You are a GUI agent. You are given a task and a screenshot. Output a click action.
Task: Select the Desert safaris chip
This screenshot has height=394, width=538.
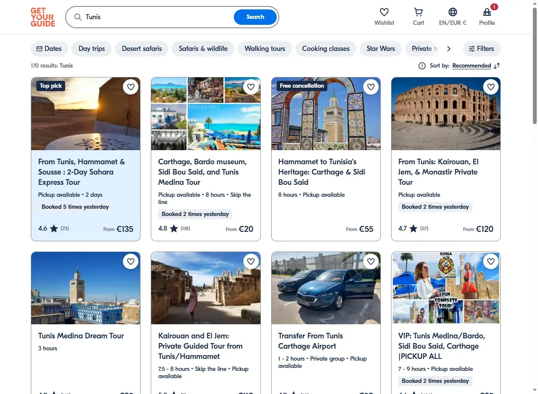tap(142, 49)
